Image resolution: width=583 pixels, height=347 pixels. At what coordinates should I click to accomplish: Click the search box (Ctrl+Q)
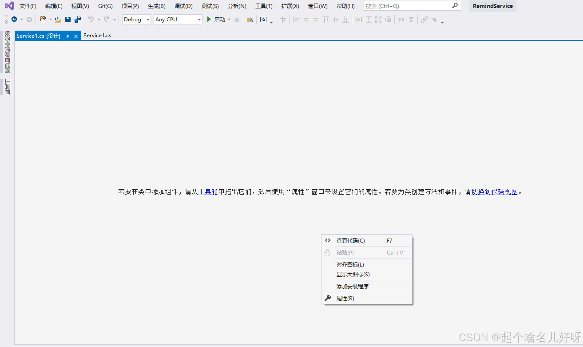(x=408, y=6)
